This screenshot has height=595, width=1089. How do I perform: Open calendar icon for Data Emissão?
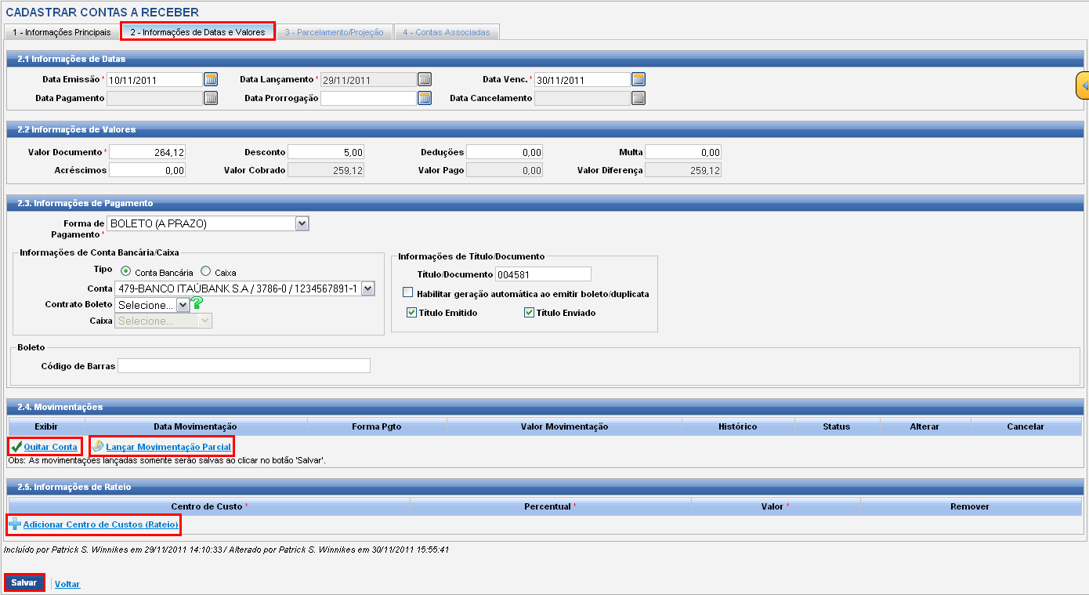[211, 79]
